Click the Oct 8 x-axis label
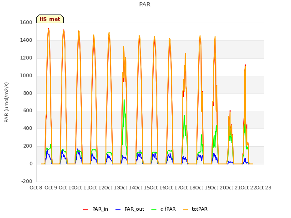Screen dimensions: 291x218 point(36,188)
